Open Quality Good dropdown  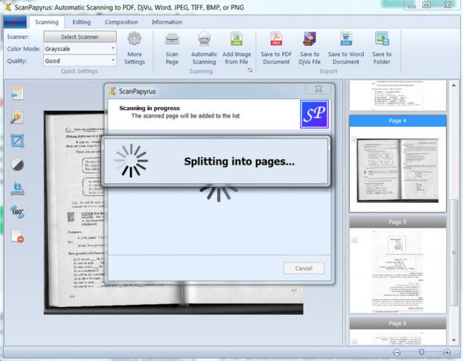(x=80, y=61)
